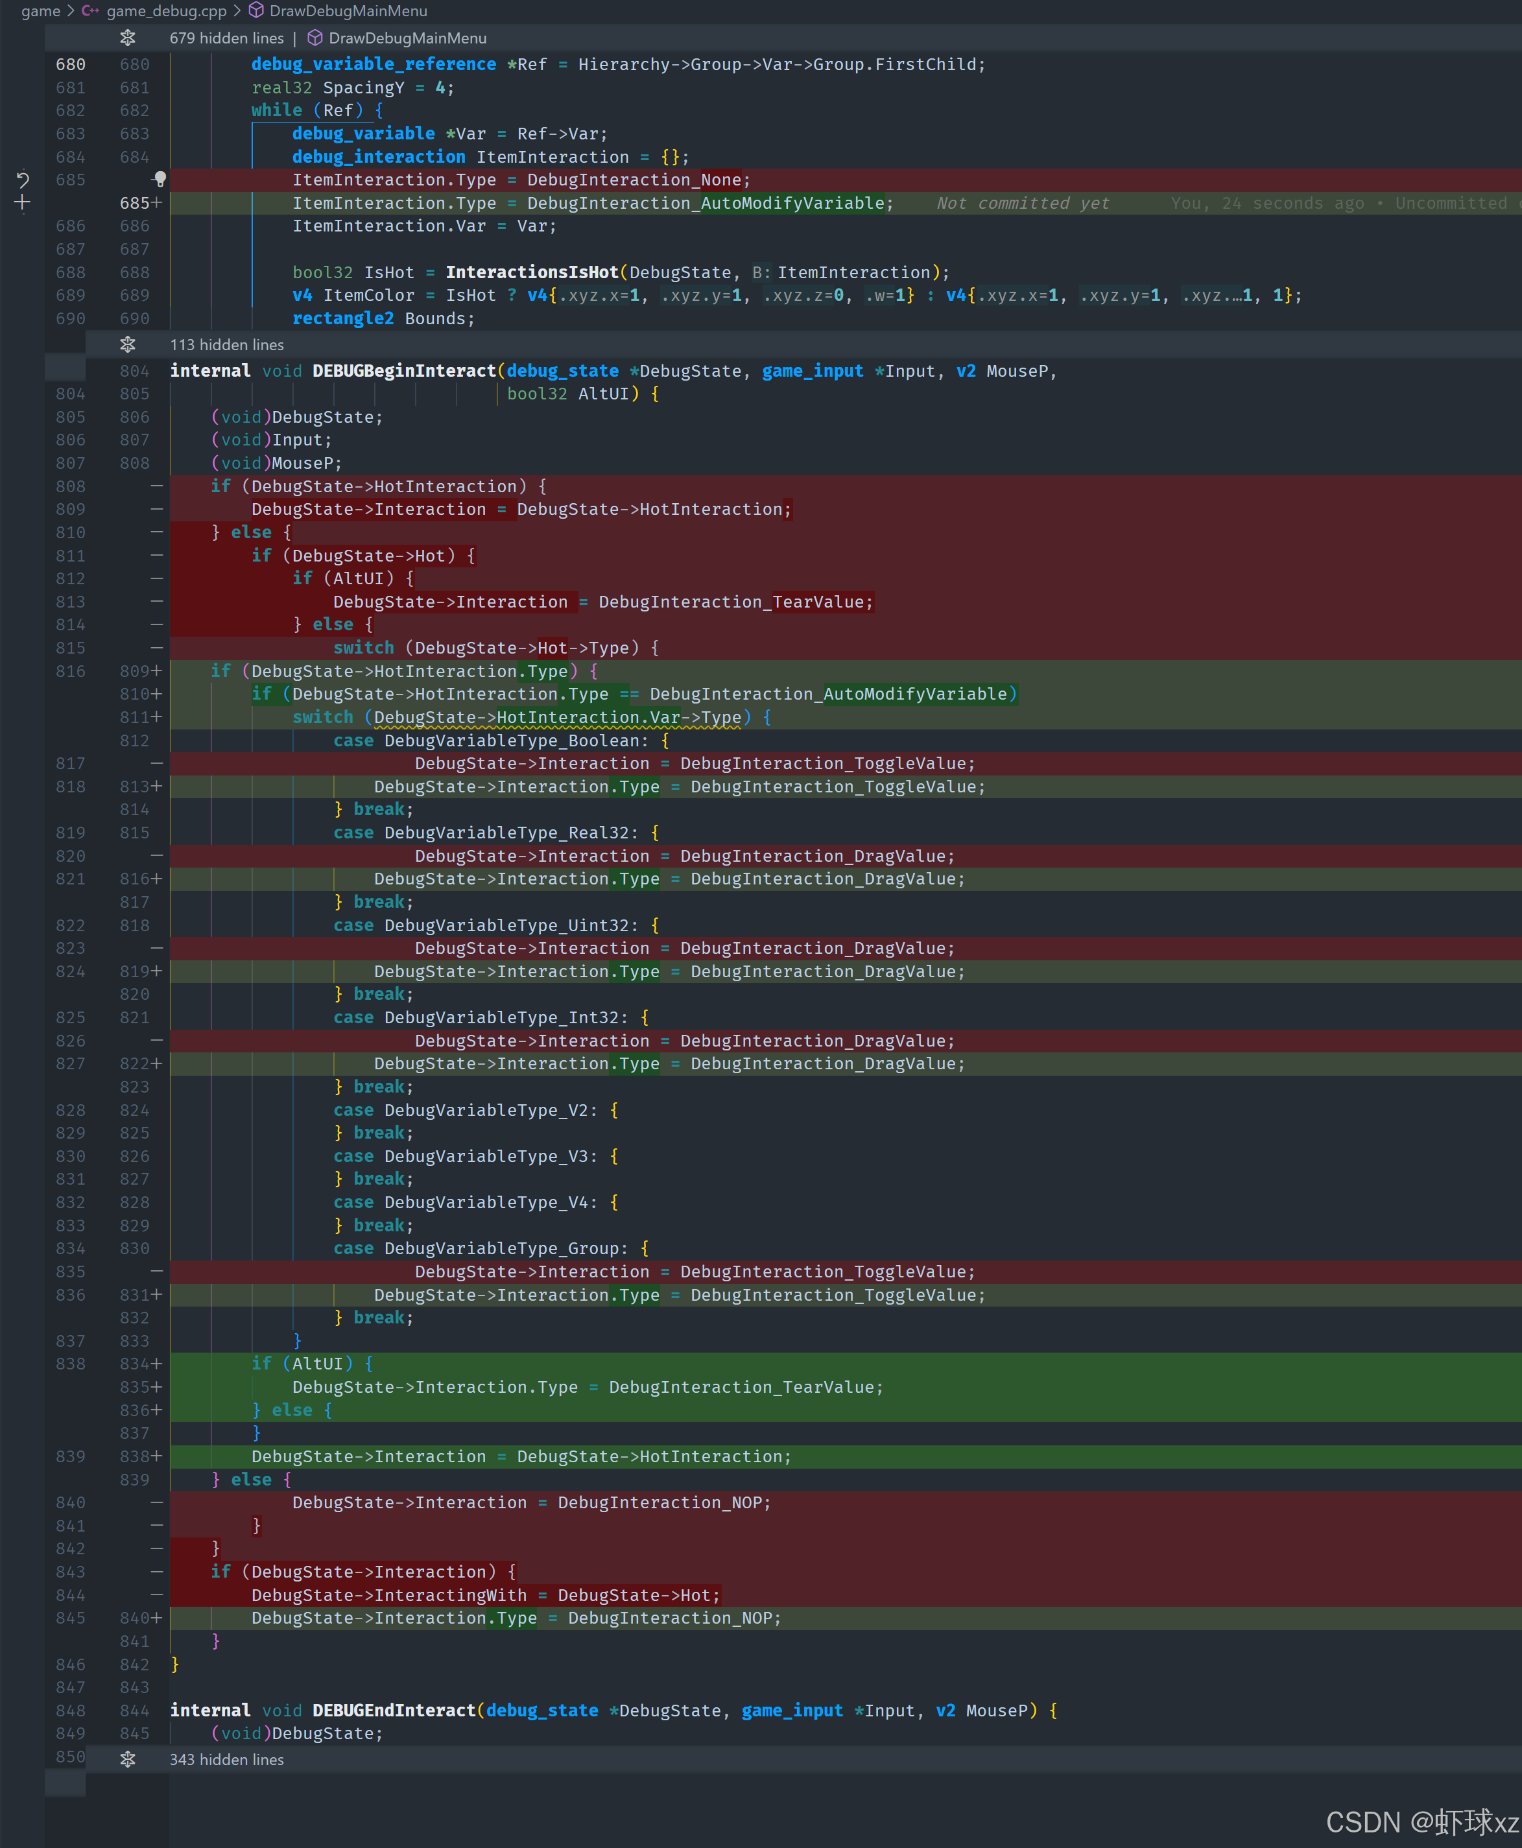Click the C++ icon beside game_debug.cpp
Image resolution: width=1522 pixels, height=1848 pixels.
89,10
